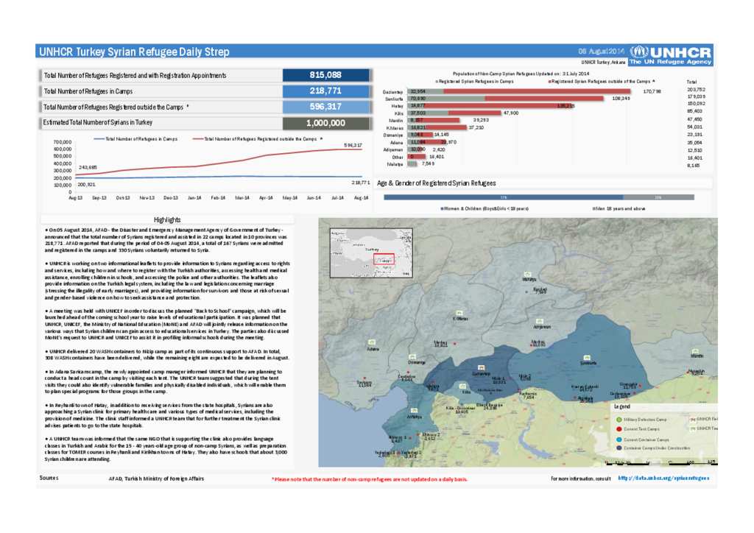Click the blue Women & Children proportion bar

coord(502,197)
